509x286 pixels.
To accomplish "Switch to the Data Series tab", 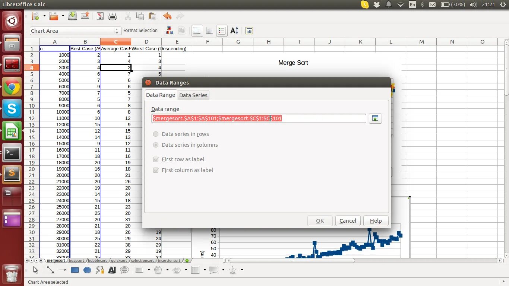I will 193,95.
